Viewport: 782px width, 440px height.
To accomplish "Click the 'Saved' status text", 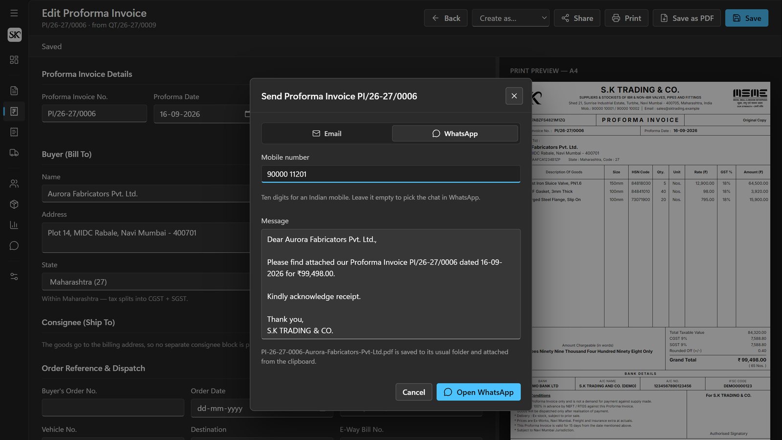I will 52,46.
